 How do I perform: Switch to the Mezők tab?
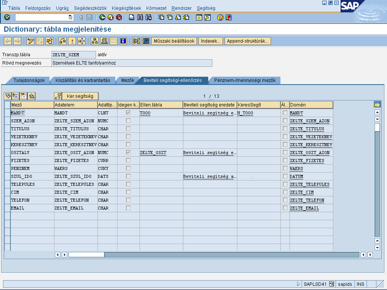coord(128,80)
